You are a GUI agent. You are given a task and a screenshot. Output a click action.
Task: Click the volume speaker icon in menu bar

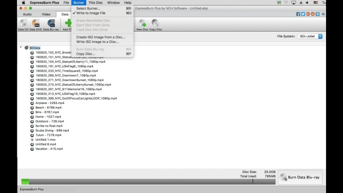pyautogui.click(x=307, y=3)
